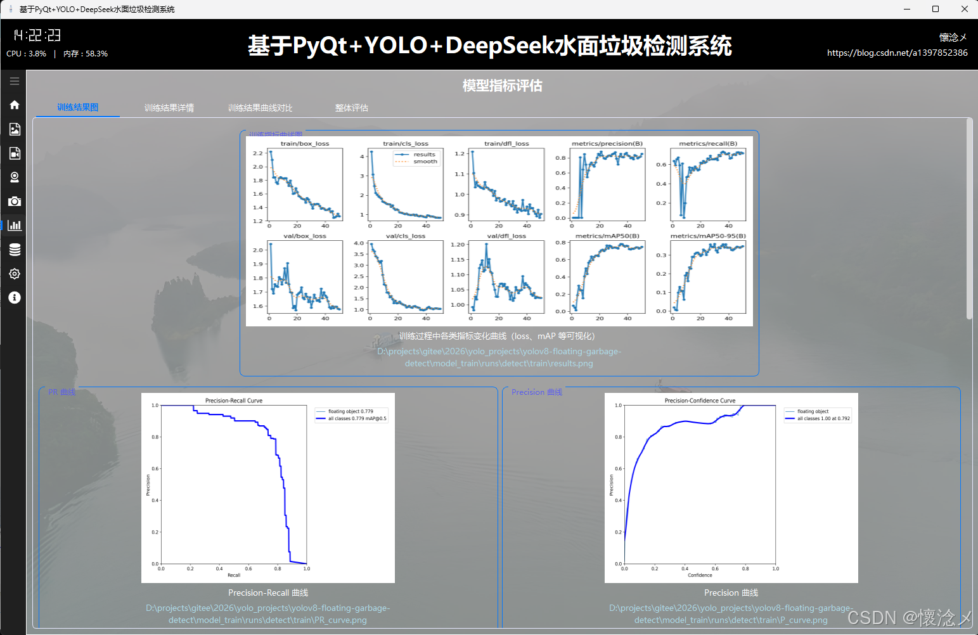Click the Precision 曲线 group box title
978x635 pixels.
(537, 392)
